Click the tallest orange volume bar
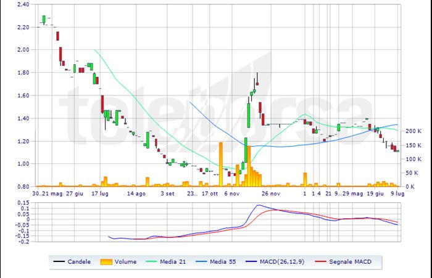This screenshot has width=432, height=278. [x=221, y=165]
